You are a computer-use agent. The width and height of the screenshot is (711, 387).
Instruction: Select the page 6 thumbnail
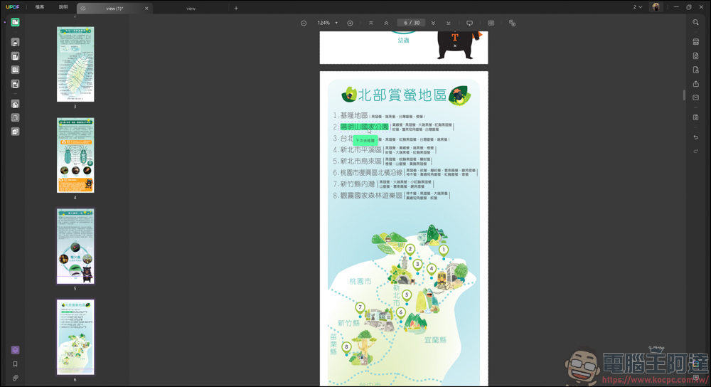(75, 337)
